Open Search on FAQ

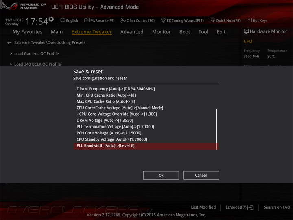tap(277, 207)
